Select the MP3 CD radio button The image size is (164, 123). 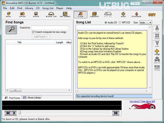pos(120,22)
